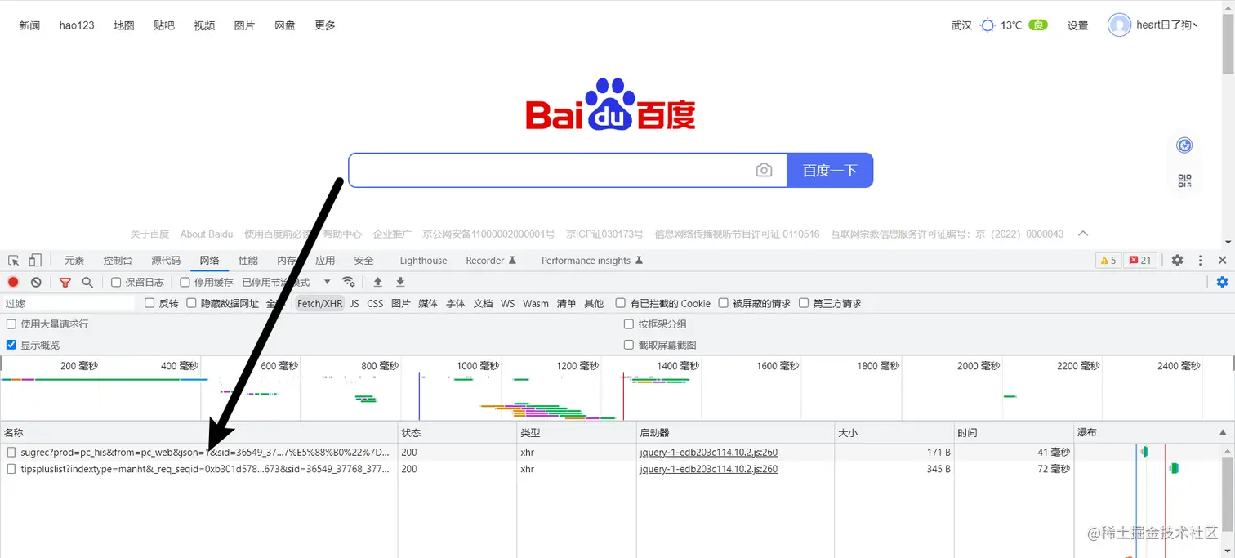The image size is (1235, 558).
Task: Open DevTools more options menu
Action: 1200,261
